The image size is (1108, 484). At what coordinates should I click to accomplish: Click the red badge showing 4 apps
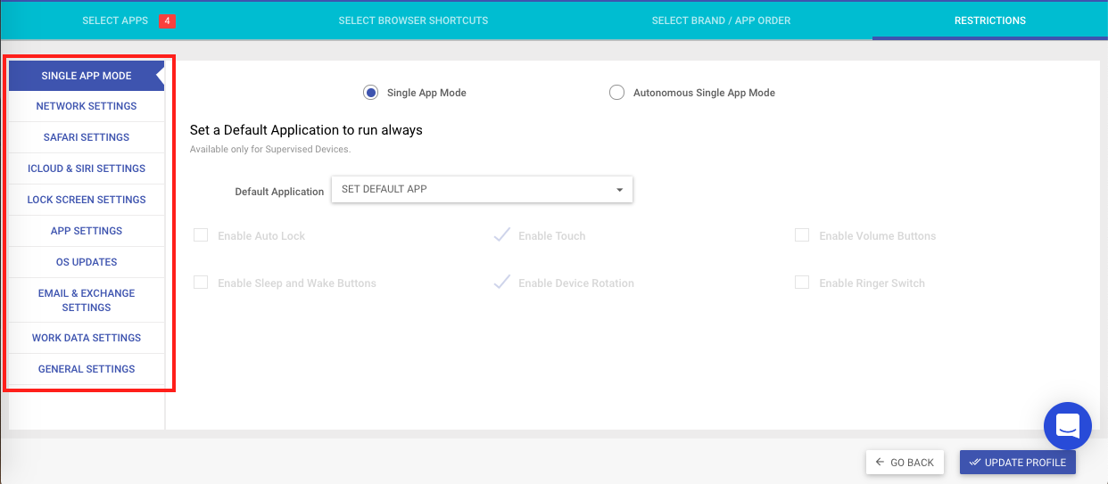pyautogui.click(x=167, y=21)
